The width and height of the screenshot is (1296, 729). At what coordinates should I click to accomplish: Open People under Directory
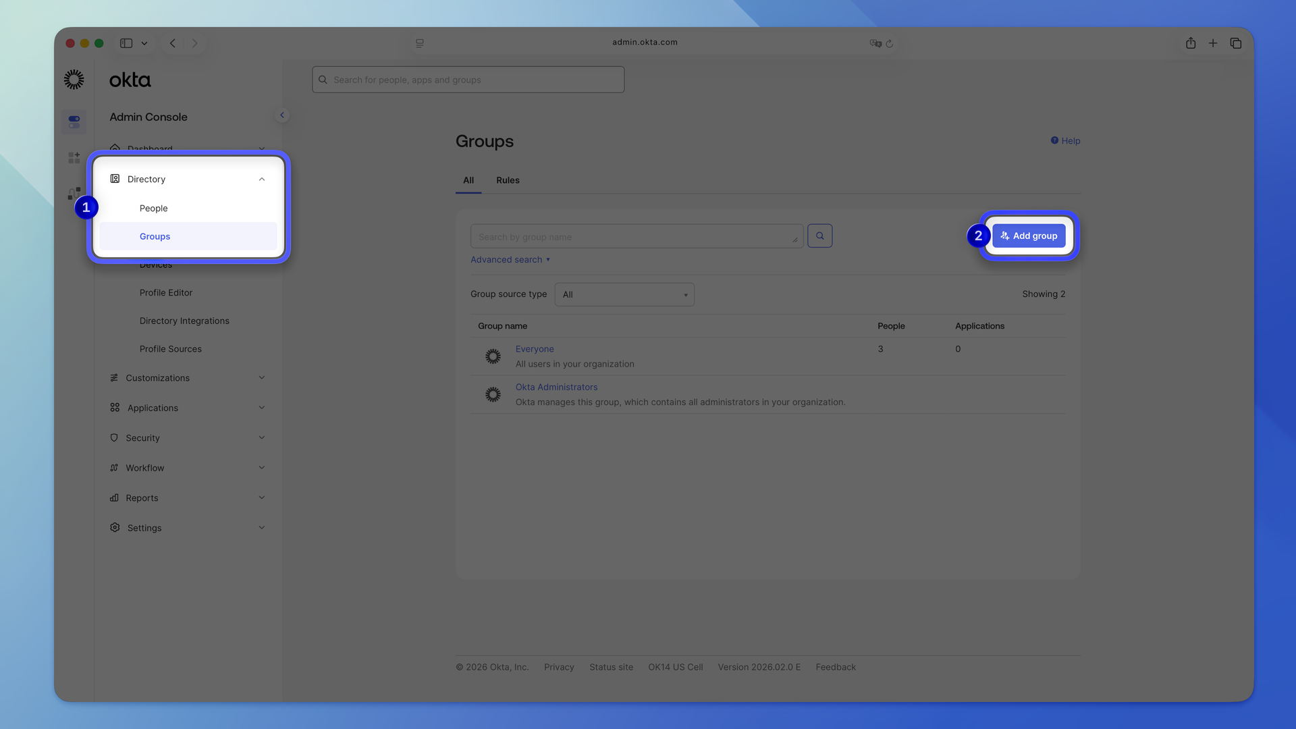(x=154, y=209)
